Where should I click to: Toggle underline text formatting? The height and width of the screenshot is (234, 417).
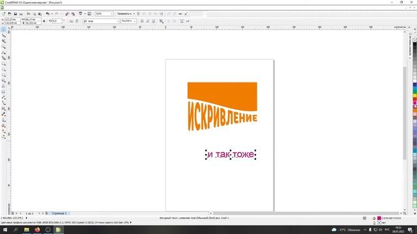[154, 21]
